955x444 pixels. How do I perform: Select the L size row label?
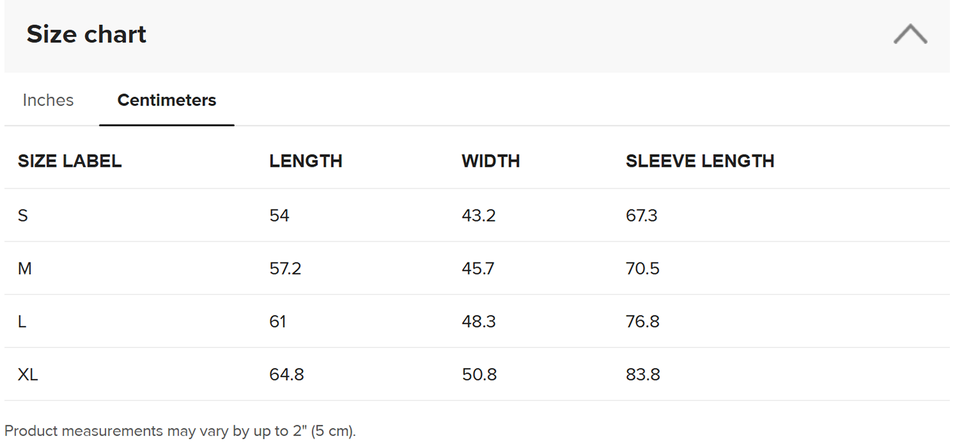point(22,322)
